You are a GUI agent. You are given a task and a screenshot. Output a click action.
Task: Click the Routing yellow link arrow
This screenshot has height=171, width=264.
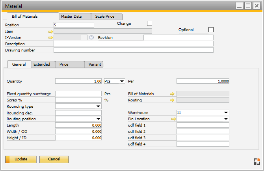tap(172, 100)
